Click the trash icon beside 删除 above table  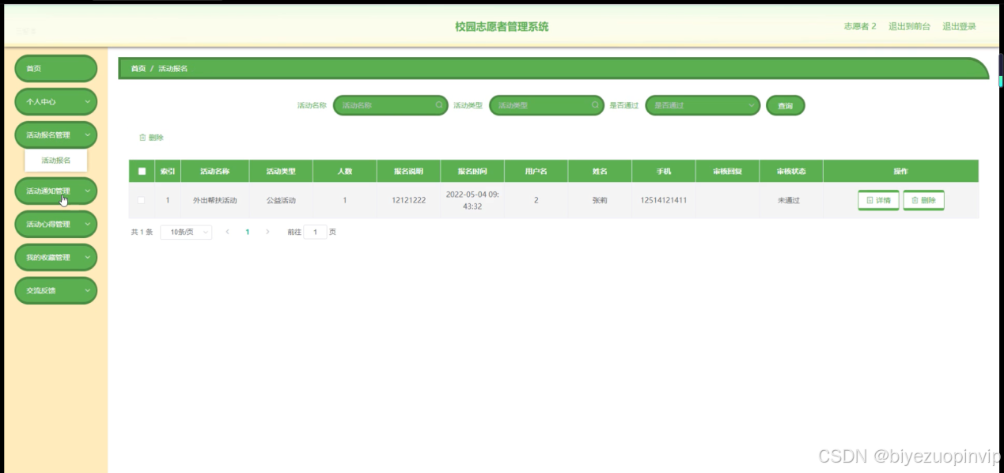(142, 138)
